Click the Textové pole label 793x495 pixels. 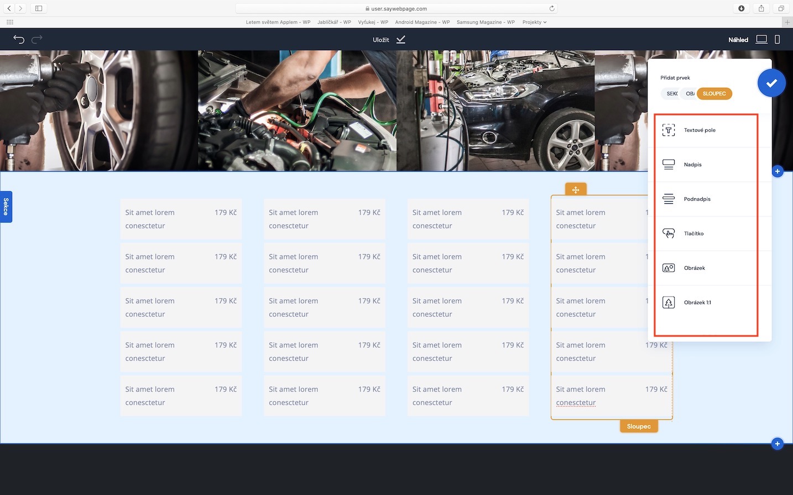(x=700, y=130)
